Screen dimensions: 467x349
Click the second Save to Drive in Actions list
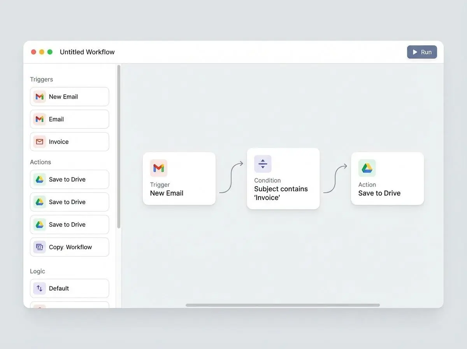pos(70,202)
